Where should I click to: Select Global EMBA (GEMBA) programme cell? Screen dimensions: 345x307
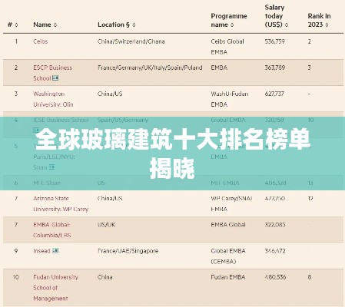click(228, 256)
